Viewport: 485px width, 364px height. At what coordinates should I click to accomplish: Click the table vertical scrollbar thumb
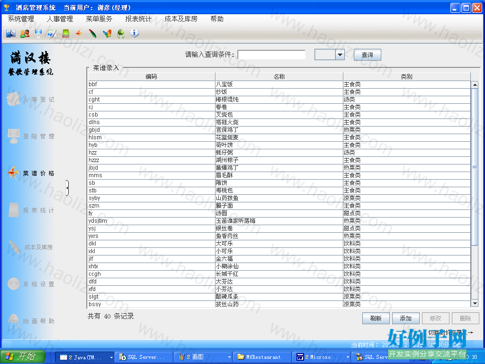click(475, 167)
